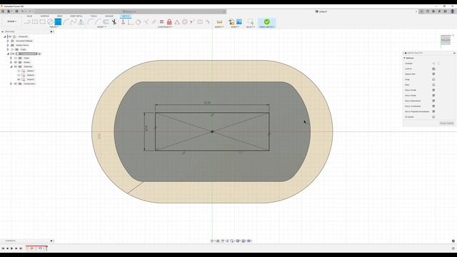Open the Data Panel grid icon
The height and width of the screenshot is (257, 457).
pyautogui.click(x=3, y=11)
